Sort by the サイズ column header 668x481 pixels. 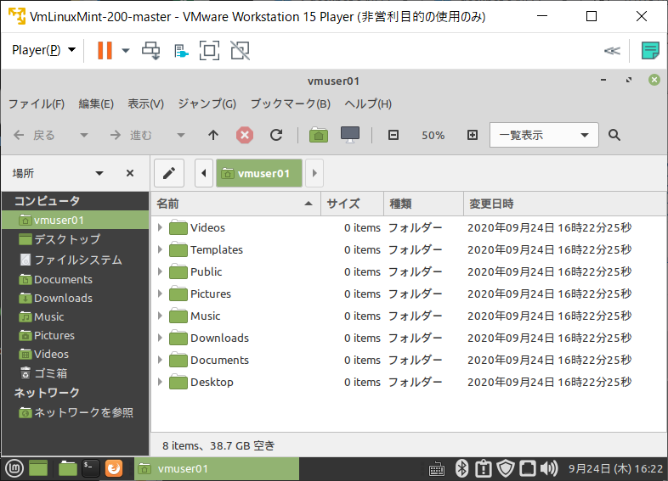click(x=353, y=204)
